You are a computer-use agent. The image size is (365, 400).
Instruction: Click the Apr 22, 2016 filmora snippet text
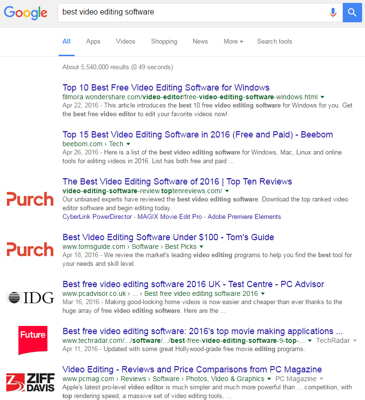point(207,110)
